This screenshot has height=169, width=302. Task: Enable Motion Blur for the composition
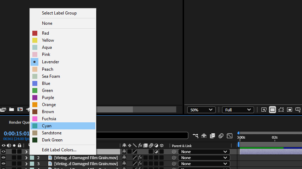221,135
